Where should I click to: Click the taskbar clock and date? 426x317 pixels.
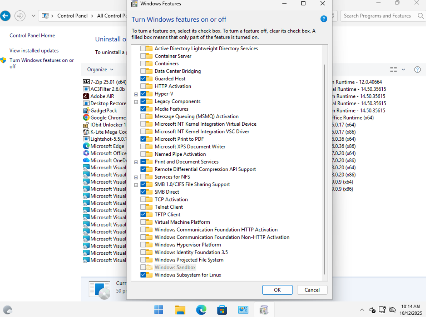click(x=411, y=310)
